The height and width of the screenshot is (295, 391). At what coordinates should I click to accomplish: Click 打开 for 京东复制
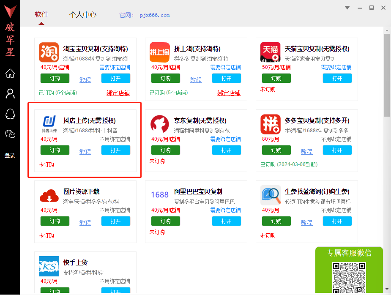pos(227,150)
